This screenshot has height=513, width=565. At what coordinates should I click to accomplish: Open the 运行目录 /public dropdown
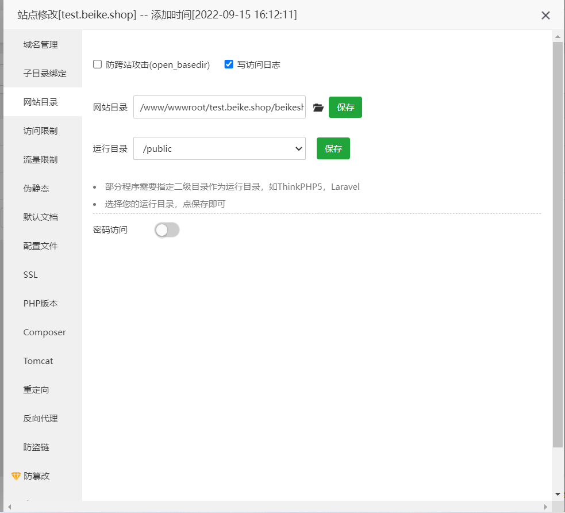(220, 148)
